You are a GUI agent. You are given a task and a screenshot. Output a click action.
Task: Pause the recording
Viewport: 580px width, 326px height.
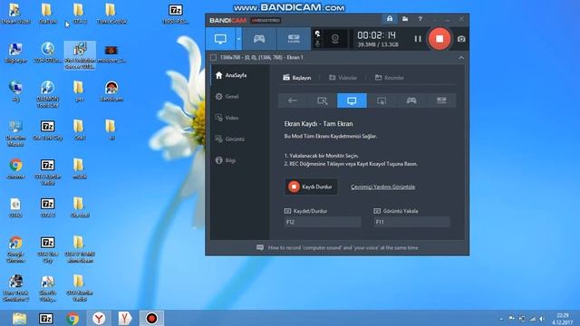(418, 39)
